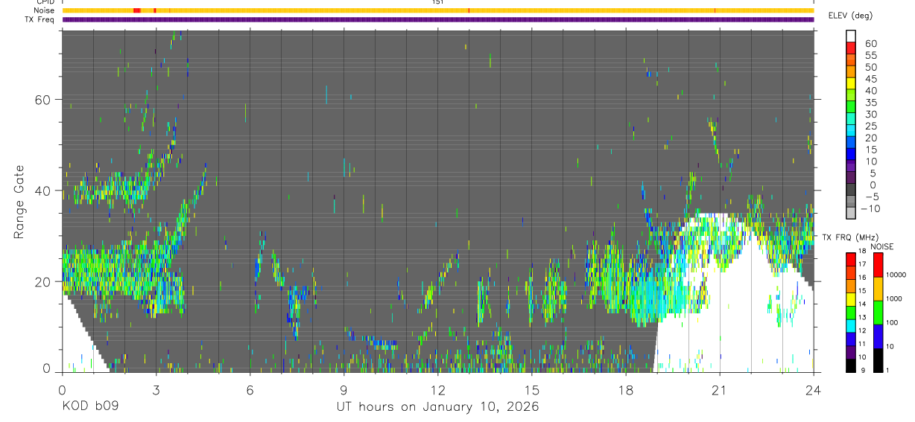915x422 pixels.
Task: Pick the white top segment of ELEV color bar
Action: (851, 36)
